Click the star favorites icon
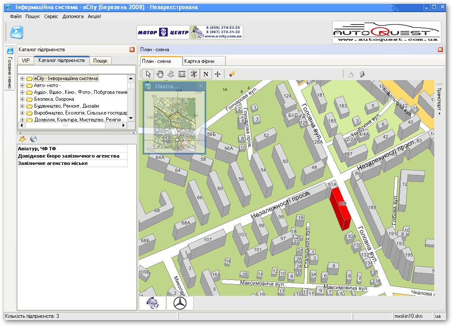Viewport: 452px width, 326px height. 22,139
